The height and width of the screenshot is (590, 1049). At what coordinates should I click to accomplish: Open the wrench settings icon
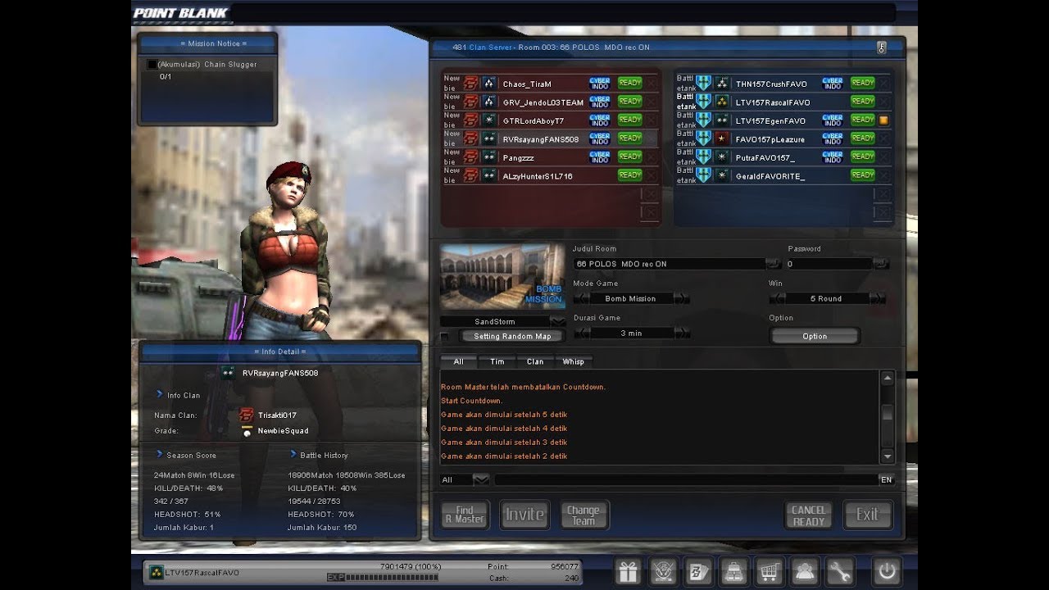pos(840,570)
